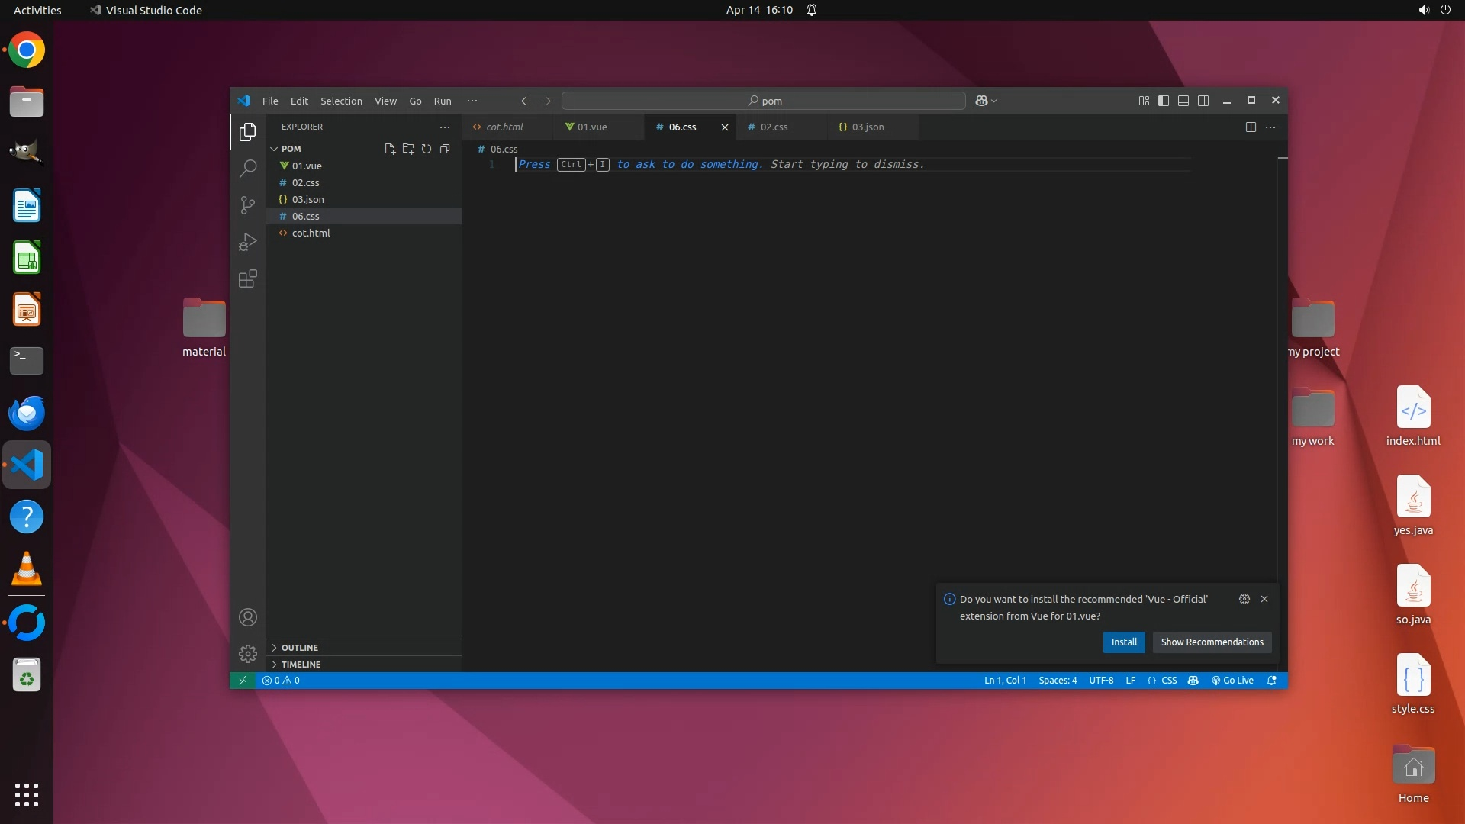This screenshot has width=1465, height=824.
Task: Open the Extensions view
Action: pos(248,278)
